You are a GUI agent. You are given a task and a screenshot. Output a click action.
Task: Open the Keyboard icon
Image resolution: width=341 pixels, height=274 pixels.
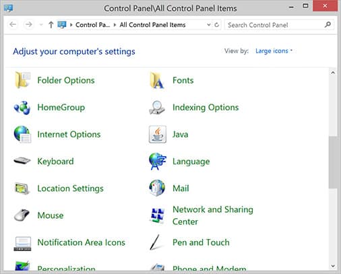point(22,161)
